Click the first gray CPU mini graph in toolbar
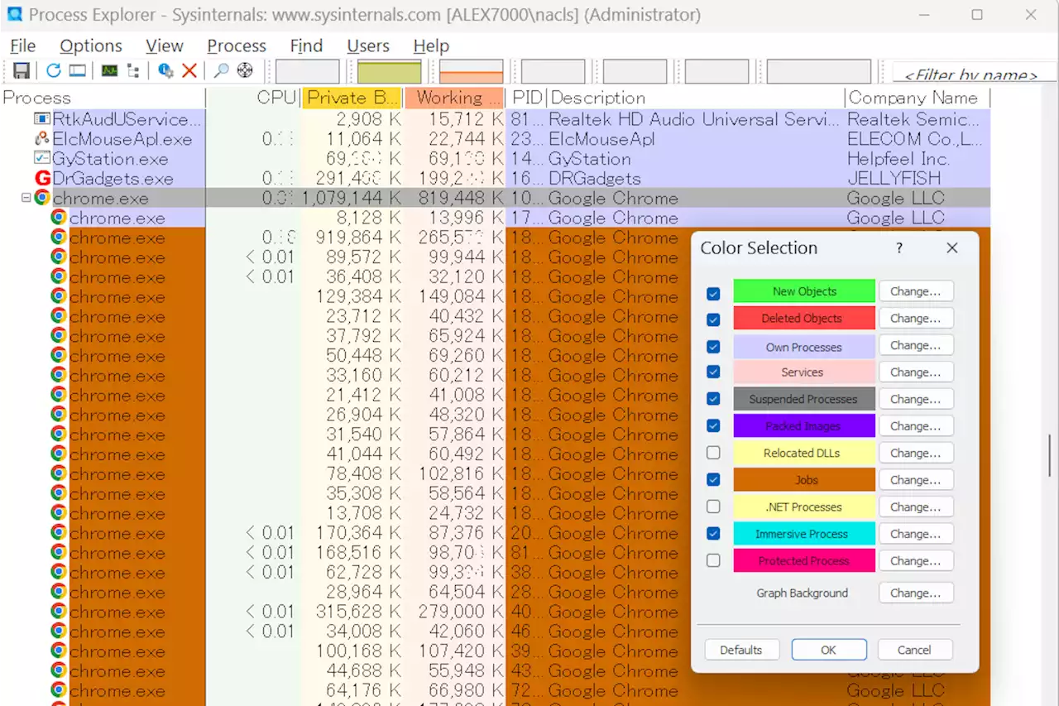 click(x=307, y=71)
